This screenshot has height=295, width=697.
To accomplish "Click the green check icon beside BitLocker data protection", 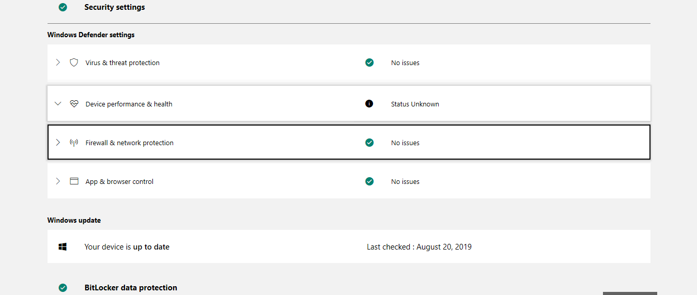I will [x=63, y=288].
